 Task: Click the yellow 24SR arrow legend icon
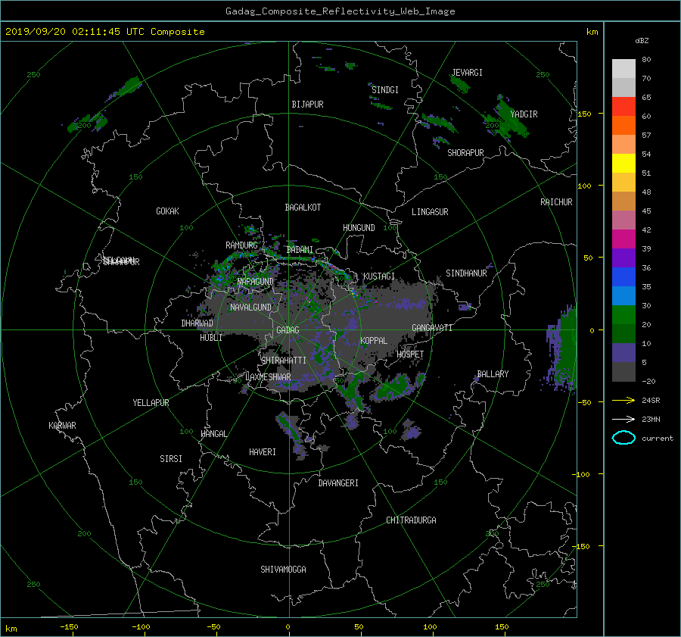(623, 400)
